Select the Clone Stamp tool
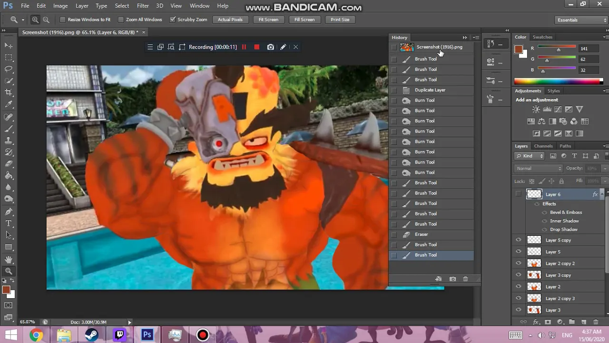This screenshot has width=609, height=343. tap(9, 141)
